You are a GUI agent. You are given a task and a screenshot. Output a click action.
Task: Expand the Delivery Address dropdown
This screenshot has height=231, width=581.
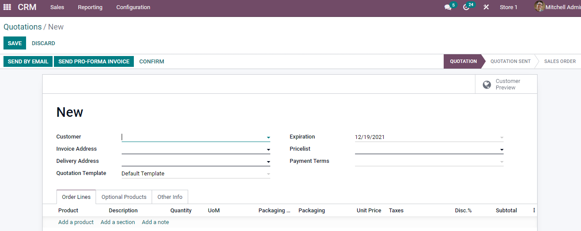point(268,162)
